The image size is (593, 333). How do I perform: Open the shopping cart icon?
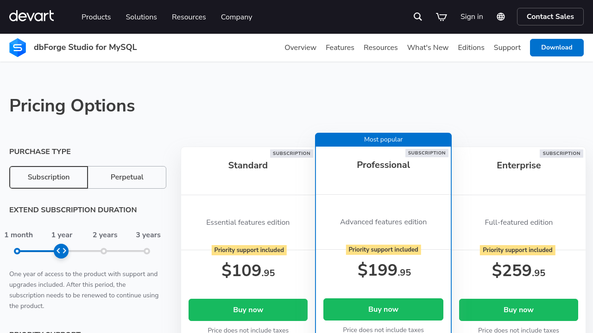pos(441,17)
